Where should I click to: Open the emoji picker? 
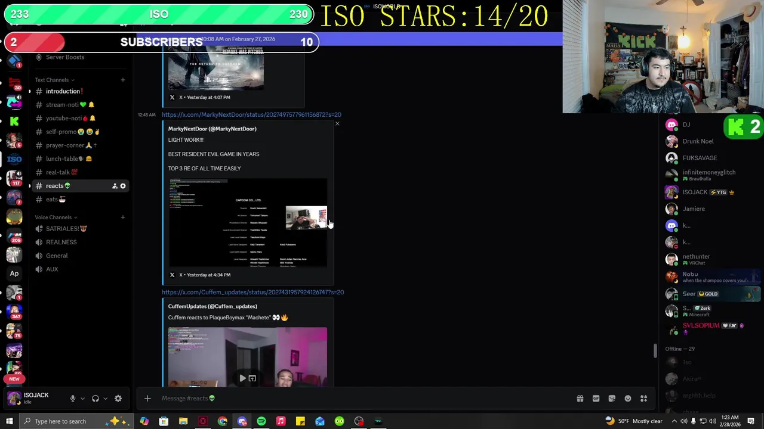[628, 399]
